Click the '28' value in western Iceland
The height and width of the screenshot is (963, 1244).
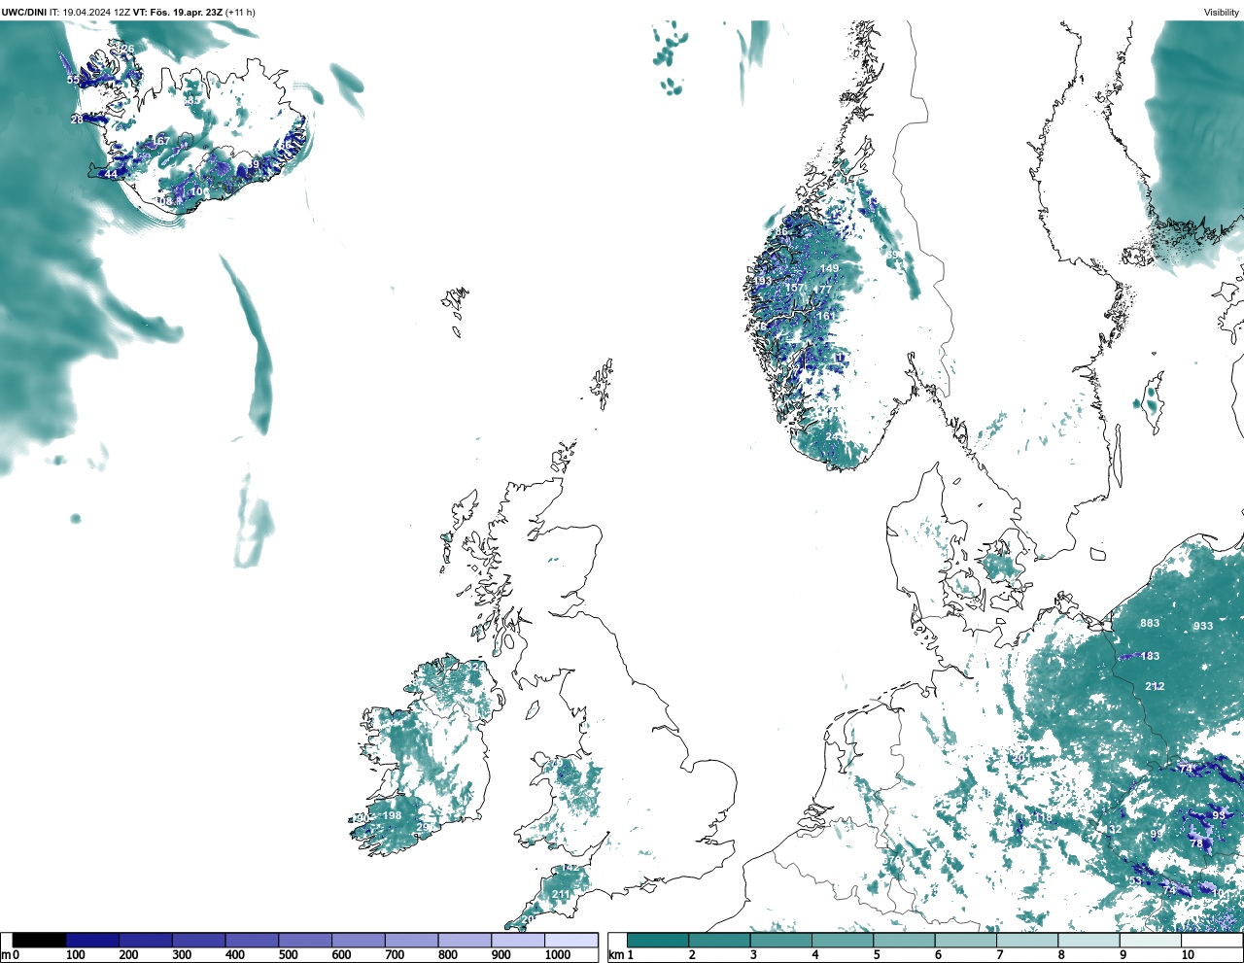[x=77, y=120]
